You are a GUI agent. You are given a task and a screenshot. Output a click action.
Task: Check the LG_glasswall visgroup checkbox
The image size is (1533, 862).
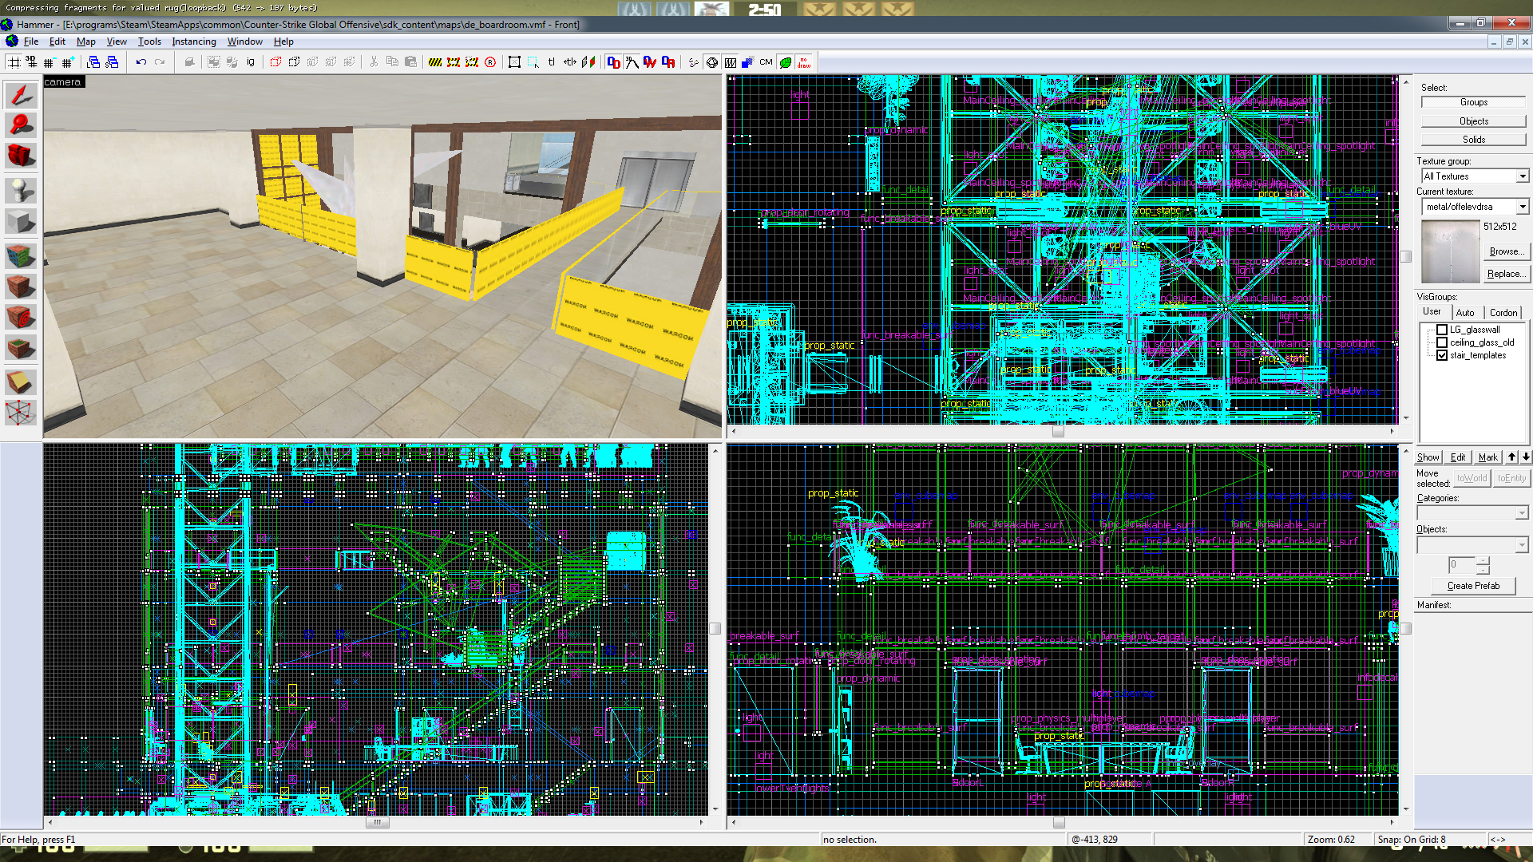coord(1442,330)
